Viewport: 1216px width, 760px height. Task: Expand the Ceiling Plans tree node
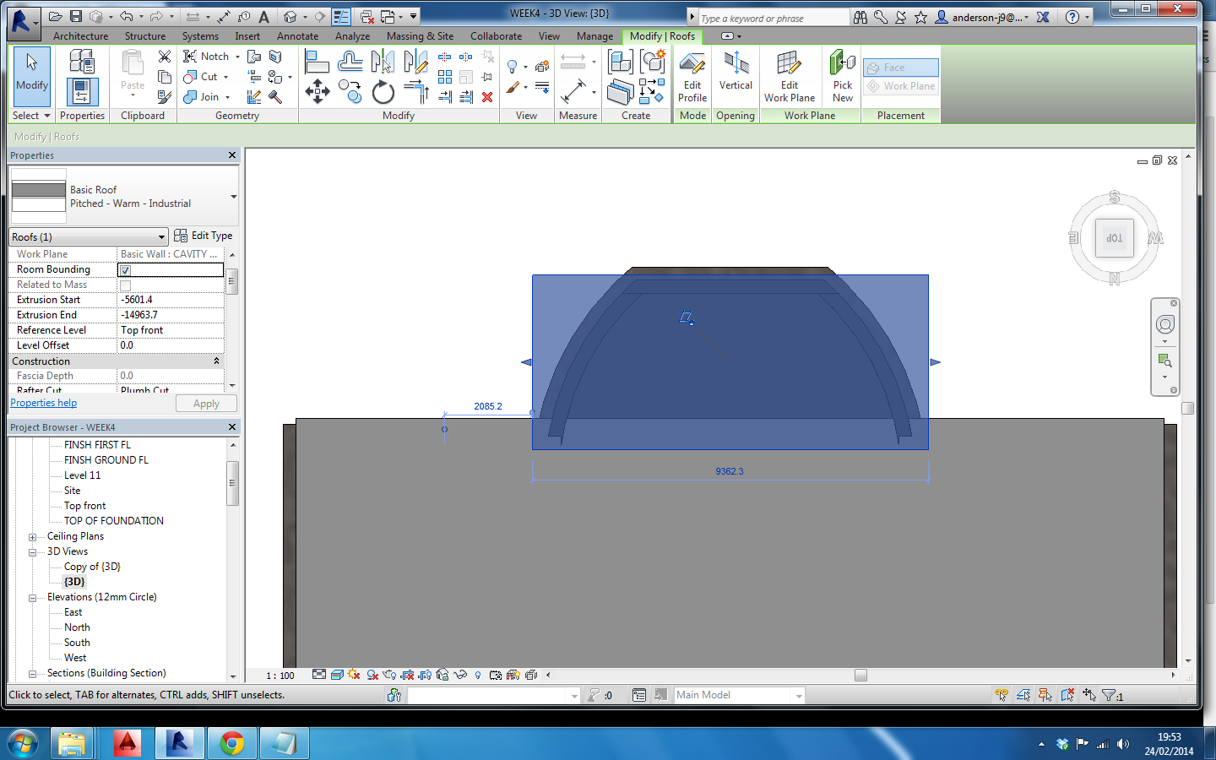point(33,537)
